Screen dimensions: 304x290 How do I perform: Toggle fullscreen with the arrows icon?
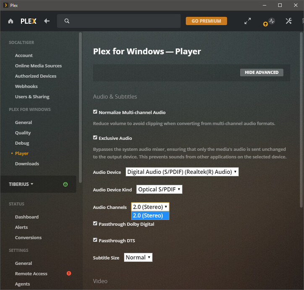pos(248,21)
